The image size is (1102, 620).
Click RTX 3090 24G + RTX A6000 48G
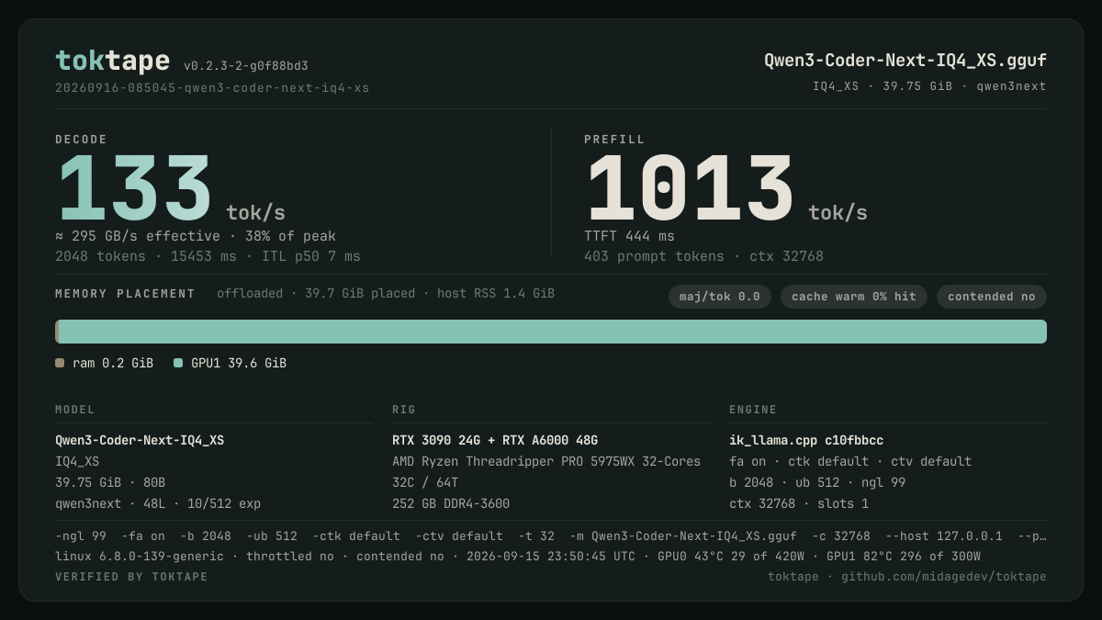[x=495, y=441]
